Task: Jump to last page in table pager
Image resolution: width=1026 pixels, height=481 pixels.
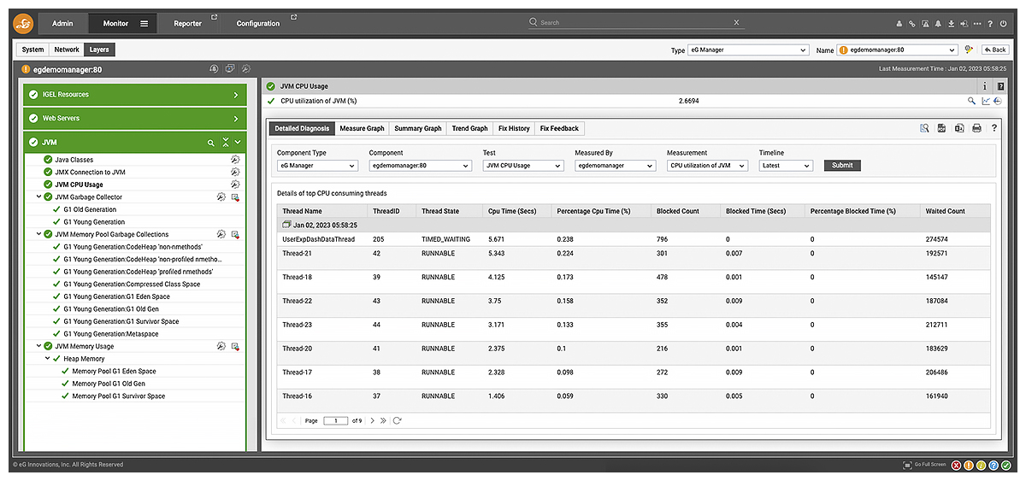Action: [384, 420]
